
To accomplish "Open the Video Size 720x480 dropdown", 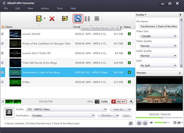I will coord(159,36).
